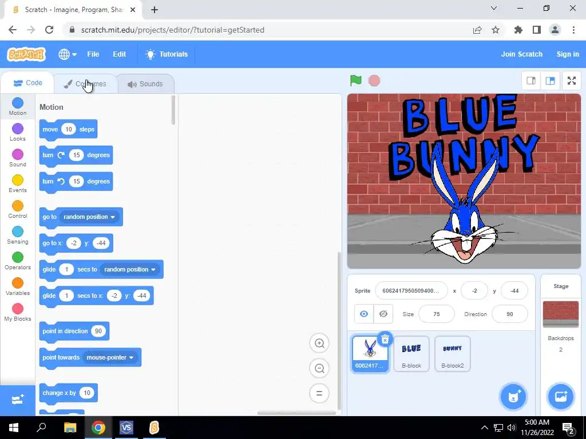This screenshot has height=439, width=586.
Task: Select the Sensing block category
Action: pyautogui.click(x=18, y=235)
